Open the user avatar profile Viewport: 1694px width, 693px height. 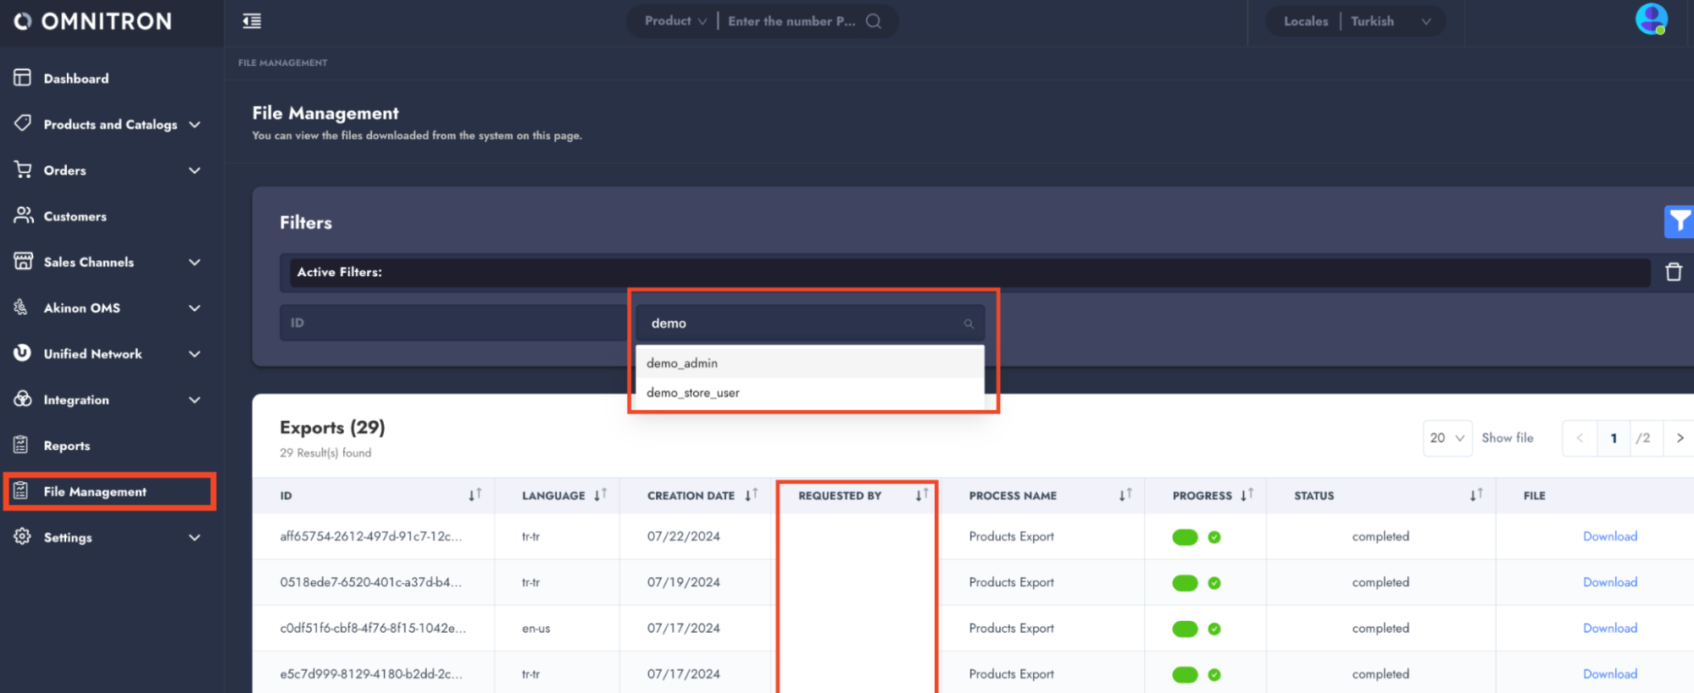(x=1650, y=19)
